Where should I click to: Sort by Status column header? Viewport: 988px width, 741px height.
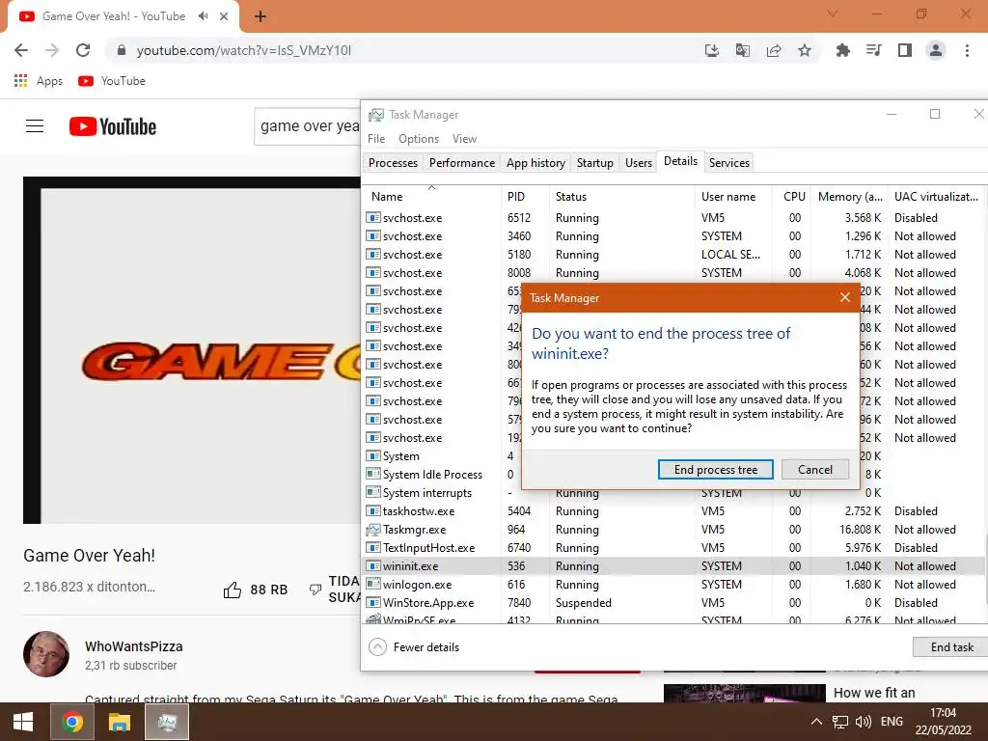tap(622, 197)
